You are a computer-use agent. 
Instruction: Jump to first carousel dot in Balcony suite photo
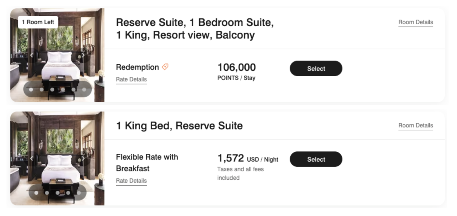(x=31, y=89)
